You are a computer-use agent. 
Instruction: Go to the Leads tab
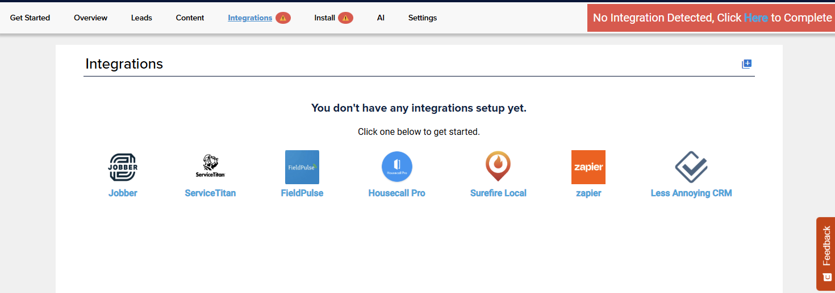click(x=141, y=18)
